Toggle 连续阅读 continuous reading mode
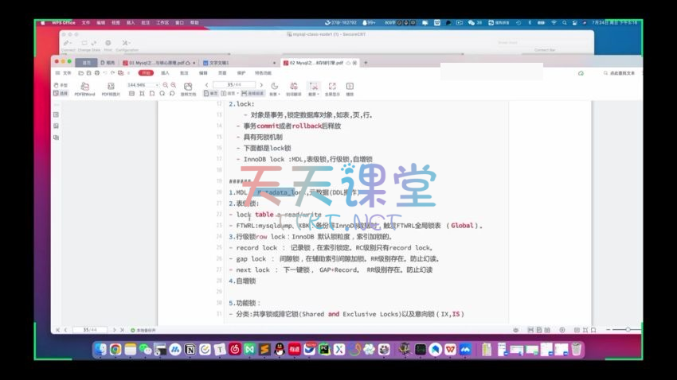The width and height of the screenshot is (677, 380). pyautogui.click(x=250, y=94)
